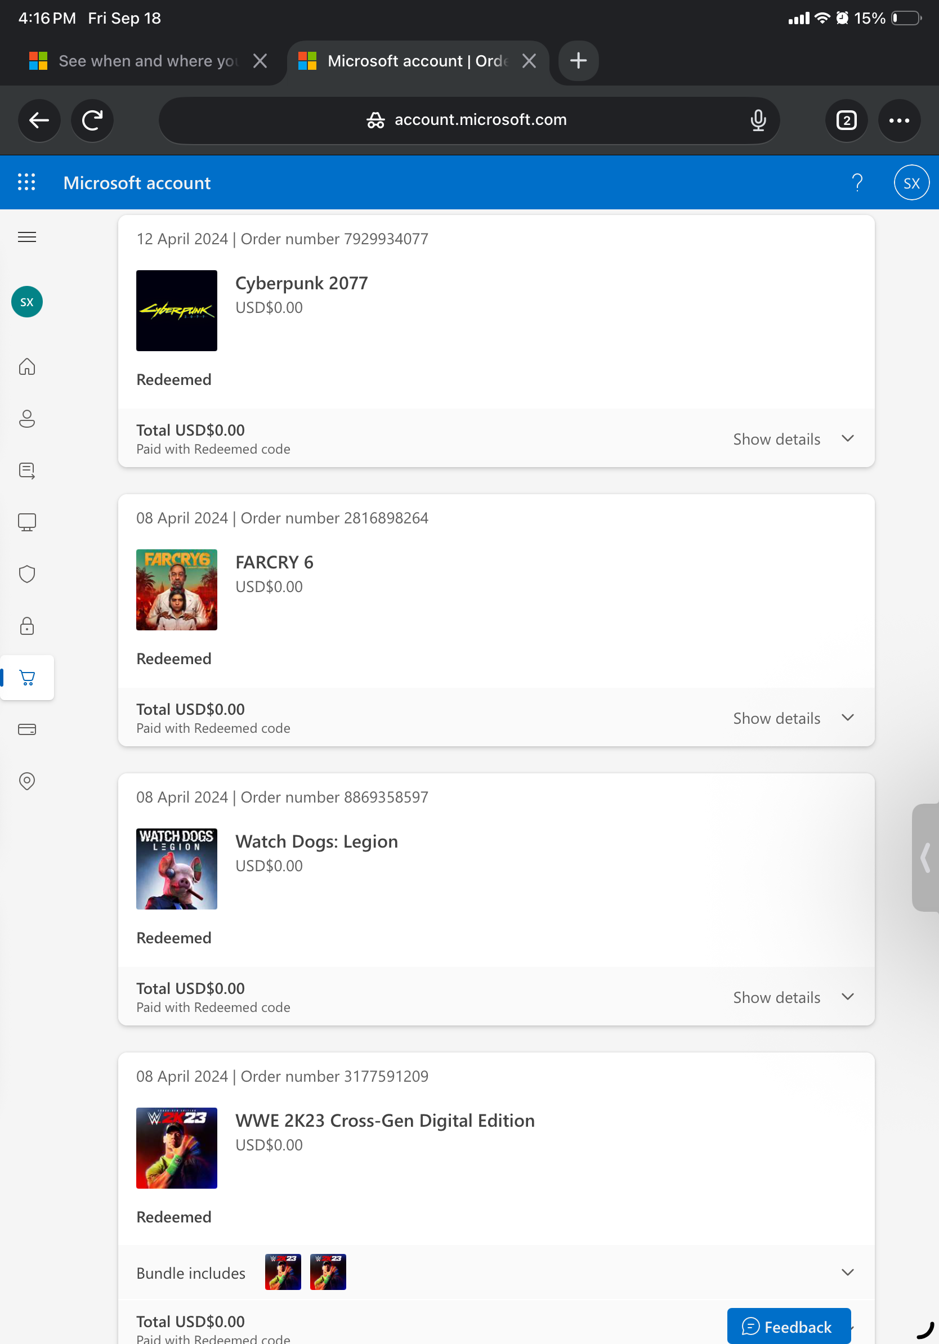Image resolution: width=939 pixels, height=1344 pixels.
Task: Open the browser tab switcher showing 2
Action: click(847, 120)
